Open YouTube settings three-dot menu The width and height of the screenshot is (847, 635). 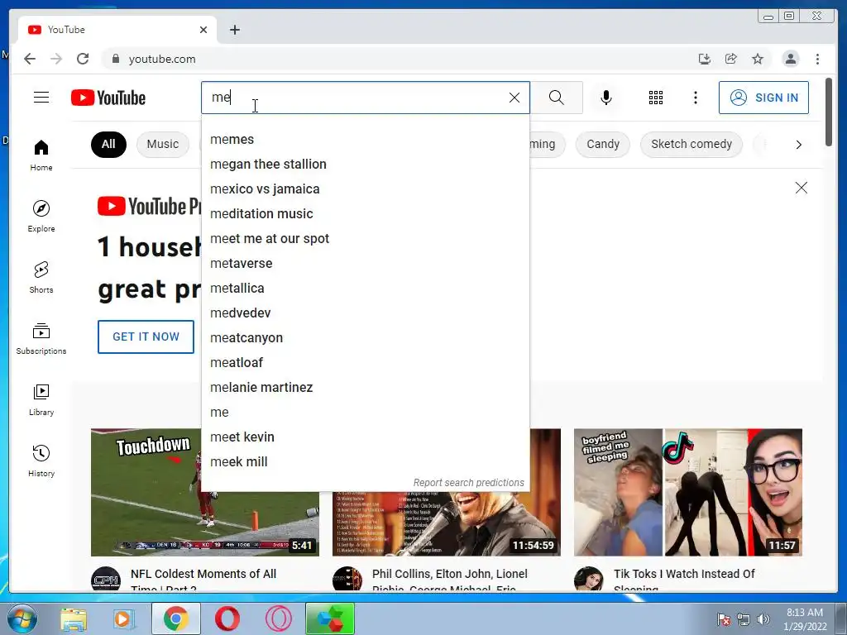(x=695, y=98)
